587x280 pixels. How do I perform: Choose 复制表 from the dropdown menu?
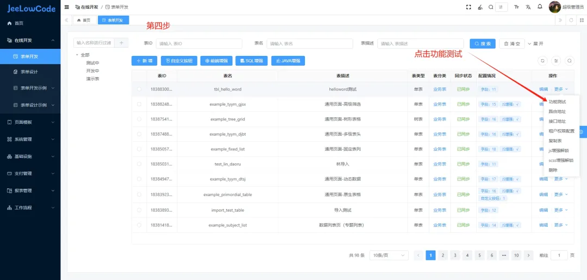pos(555,141)
